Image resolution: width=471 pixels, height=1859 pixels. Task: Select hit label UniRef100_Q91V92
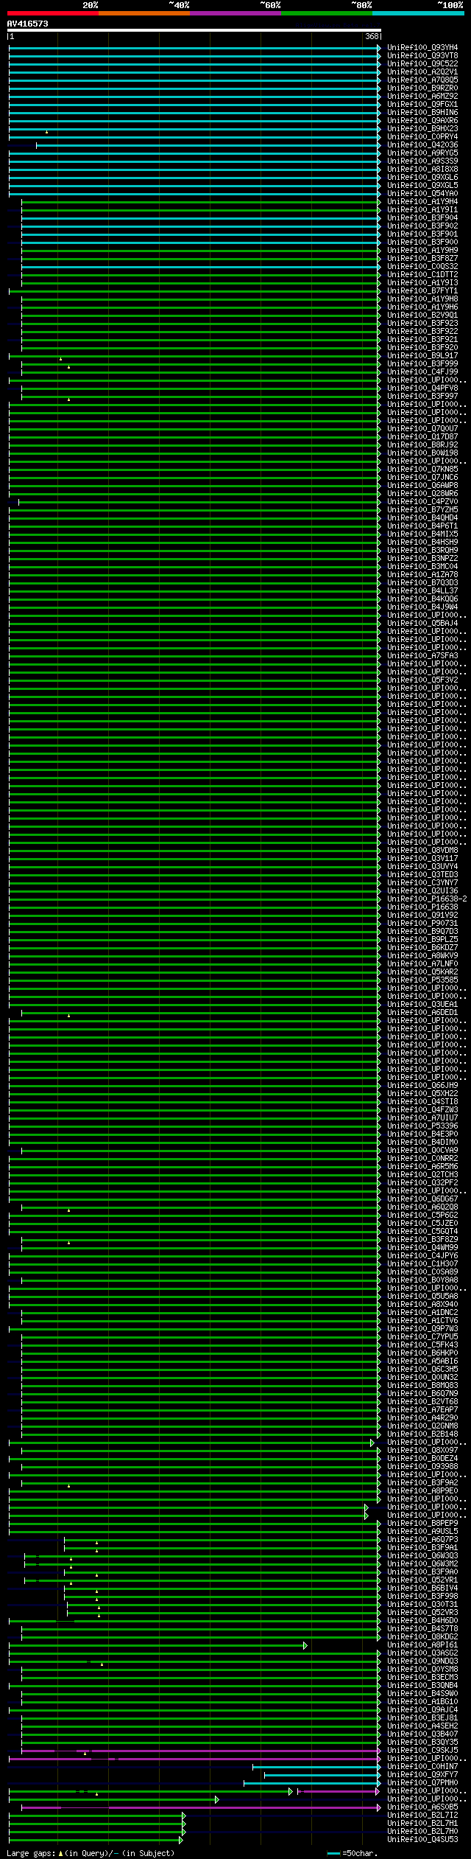422,915
